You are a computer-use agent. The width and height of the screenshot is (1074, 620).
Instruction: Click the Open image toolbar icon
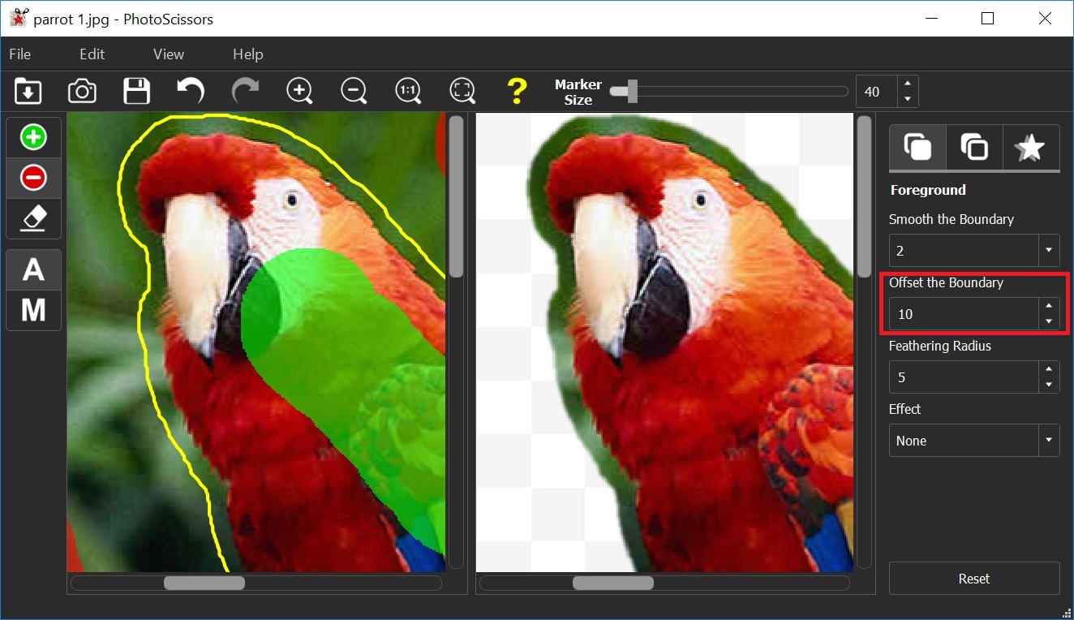pyautogui.click(x=28, y=91)
